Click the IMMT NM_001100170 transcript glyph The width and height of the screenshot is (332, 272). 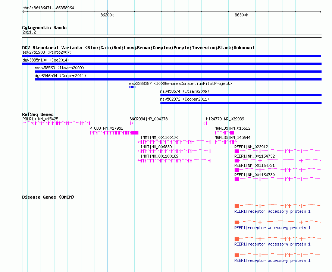[174, 142]
